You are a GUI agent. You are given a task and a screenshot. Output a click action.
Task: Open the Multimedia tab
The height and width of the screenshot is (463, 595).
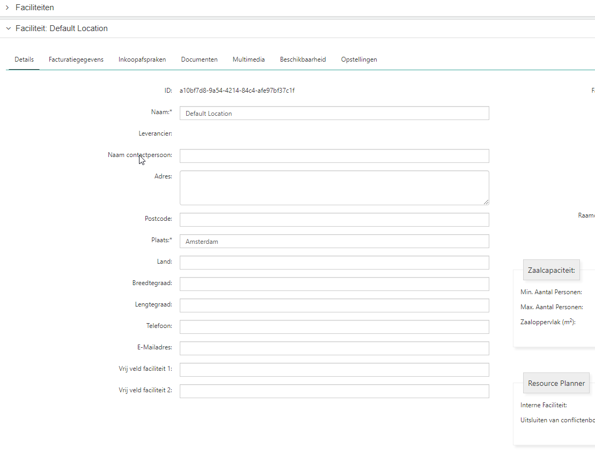[x=248, y=59]
